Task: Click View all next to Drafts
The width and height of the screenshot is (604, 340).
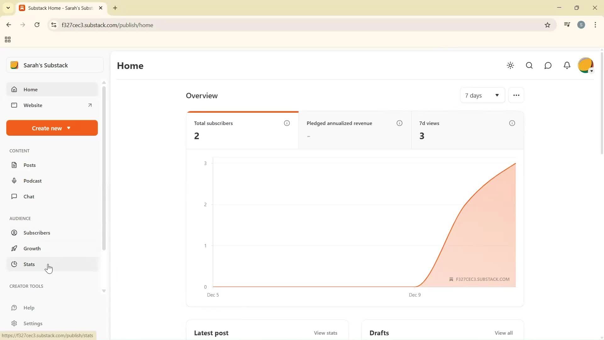Action: [x=503, y=333]
